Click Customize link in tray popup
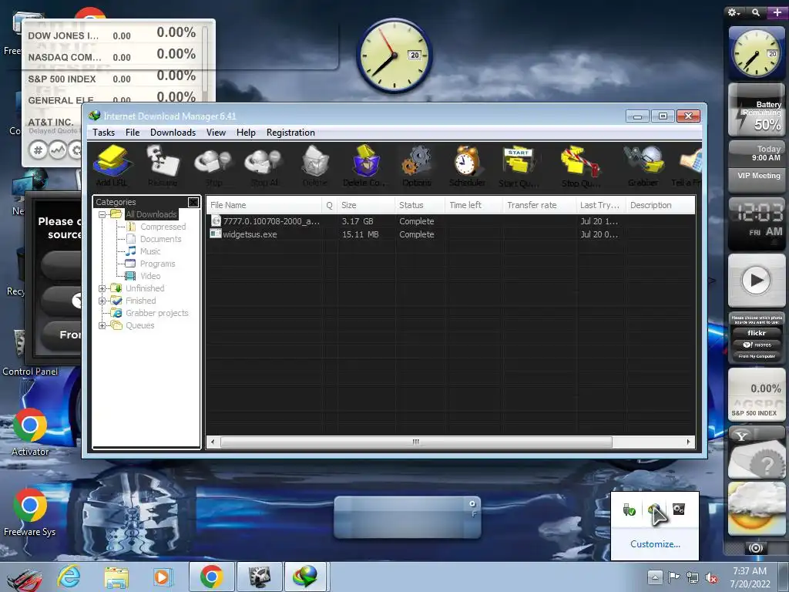789x592 pixels. [x=655, y=544]
